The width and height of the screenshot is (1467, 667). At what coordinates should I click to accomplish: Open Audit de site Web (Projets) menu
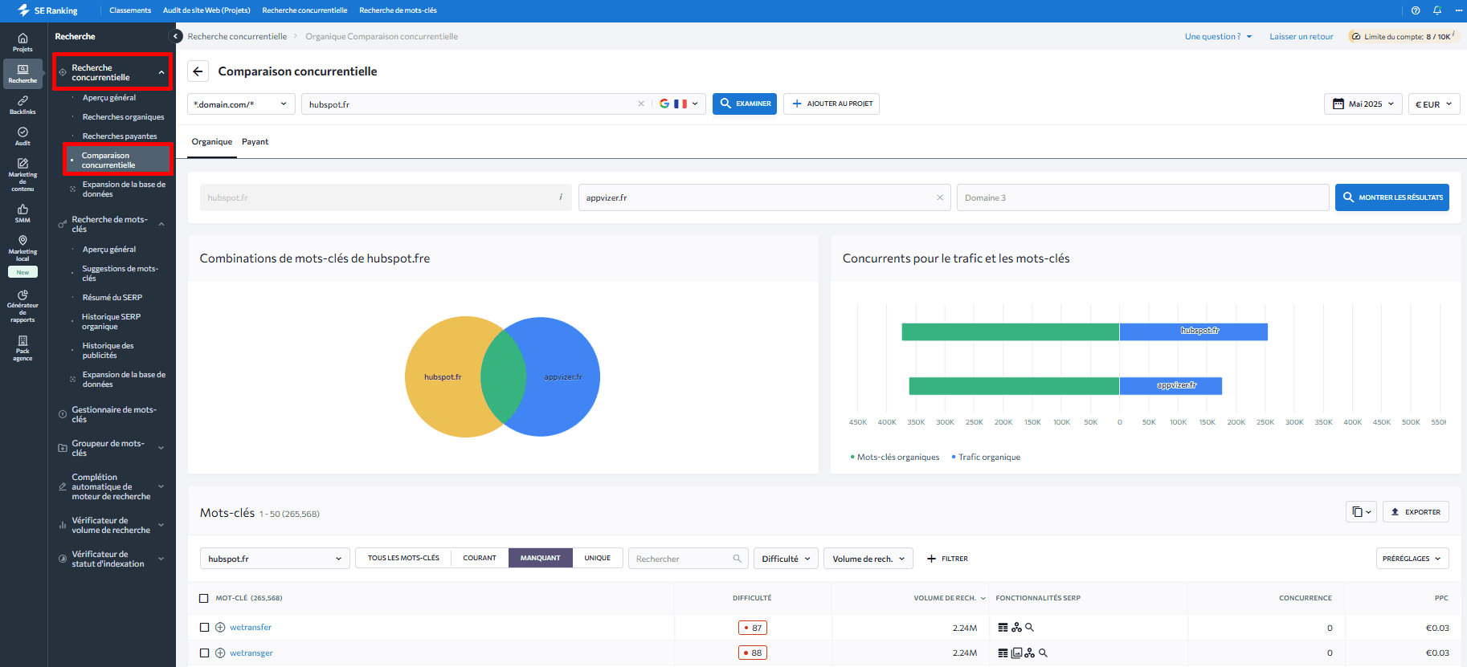point(206,10)
